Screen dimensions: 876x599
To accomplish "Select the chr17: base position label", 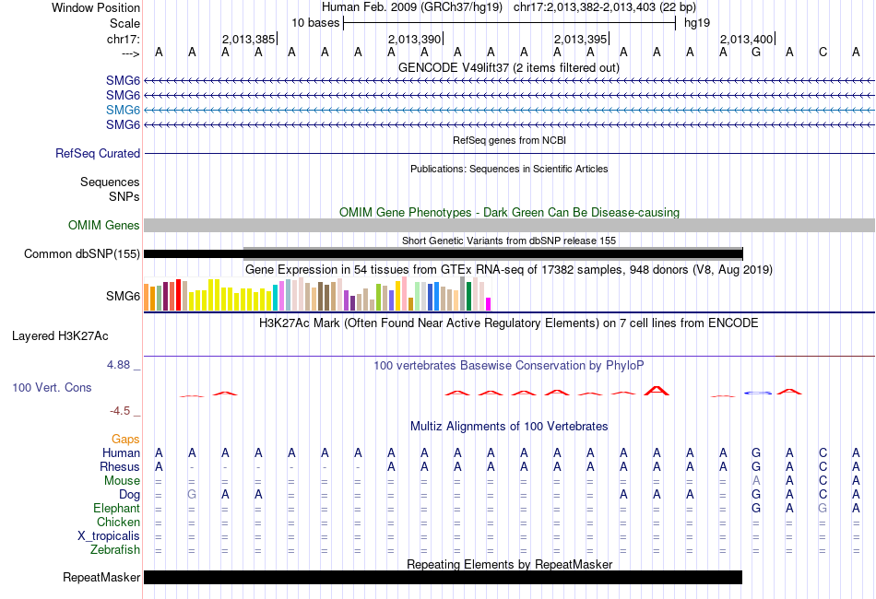I will coord(123,39).
